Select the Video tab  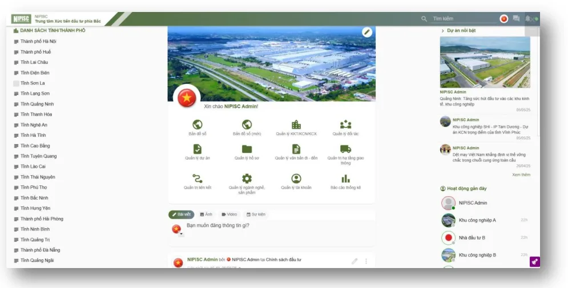pyautogui.click(x=229, y=214)
